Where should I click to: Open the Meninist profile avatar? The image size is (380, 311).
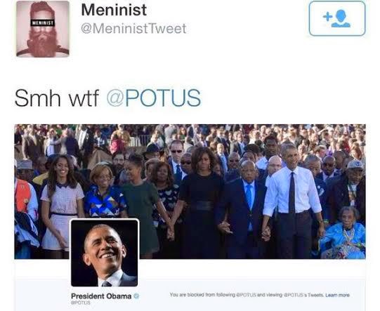tap(43, 29)
